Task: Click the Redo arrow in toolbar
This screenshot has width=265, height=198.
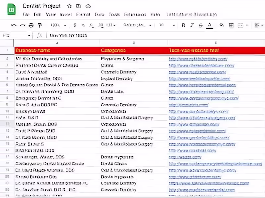Action: point(23,25)
